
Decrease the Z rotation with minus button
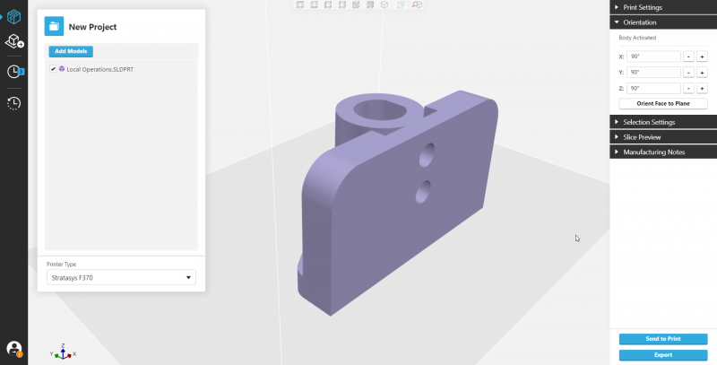(x=688, y=88)
